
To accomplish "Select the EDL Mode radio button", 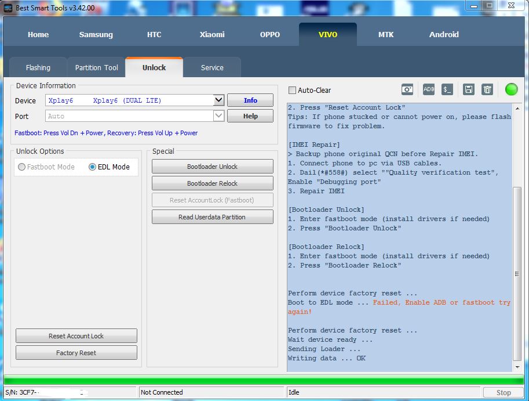I will [92, 167].
